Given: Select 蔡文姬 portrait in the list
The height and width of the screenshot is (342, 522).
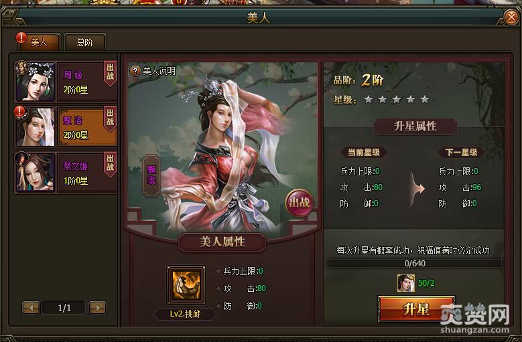Looking at the screenshot, I should coord(36,172).
